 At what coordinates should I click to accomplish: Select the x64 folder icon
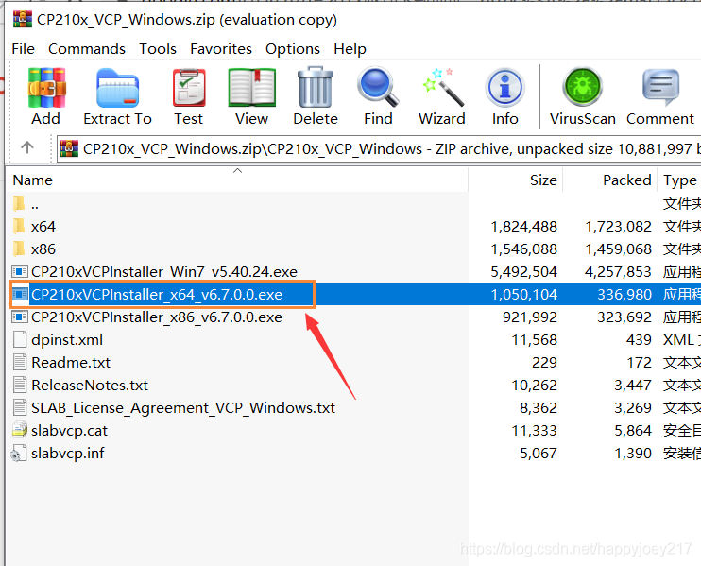19,226
